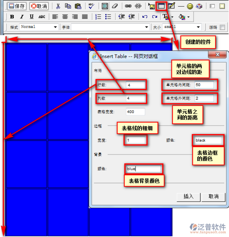Click the 表格宽度 table width field
This screenshot has height=237, width=229.
pos(135,112)
